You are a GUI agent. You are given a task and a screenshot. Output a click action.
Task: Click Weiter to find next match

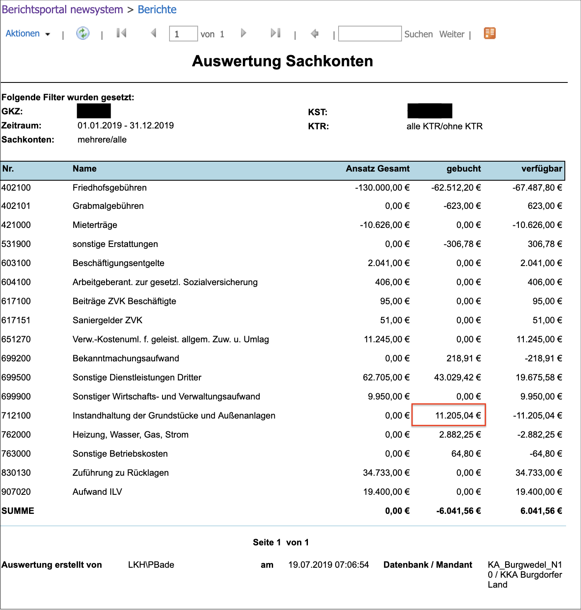coord(452,34)
